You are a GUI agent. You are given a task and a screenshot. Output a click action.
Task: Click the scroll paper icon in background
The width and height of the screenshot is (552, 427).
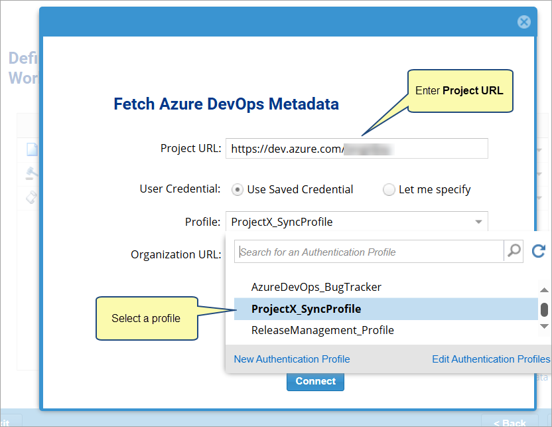point(31,197)
